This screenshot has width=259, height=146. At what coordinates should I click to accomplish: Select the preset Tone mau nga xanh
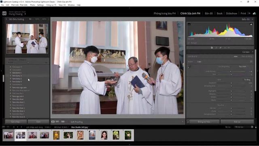19,88
